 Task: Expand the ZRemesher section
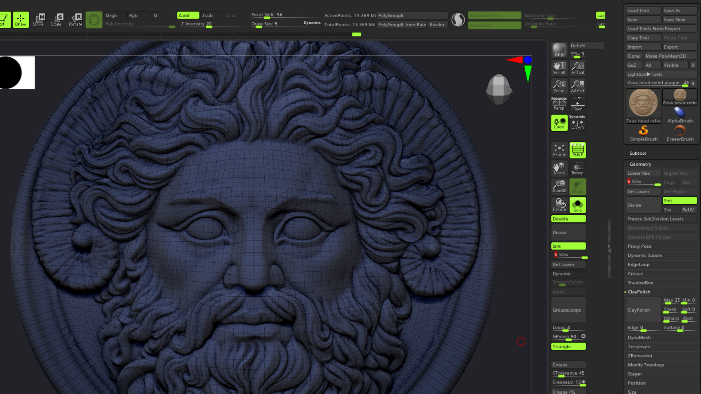point(640,356)
